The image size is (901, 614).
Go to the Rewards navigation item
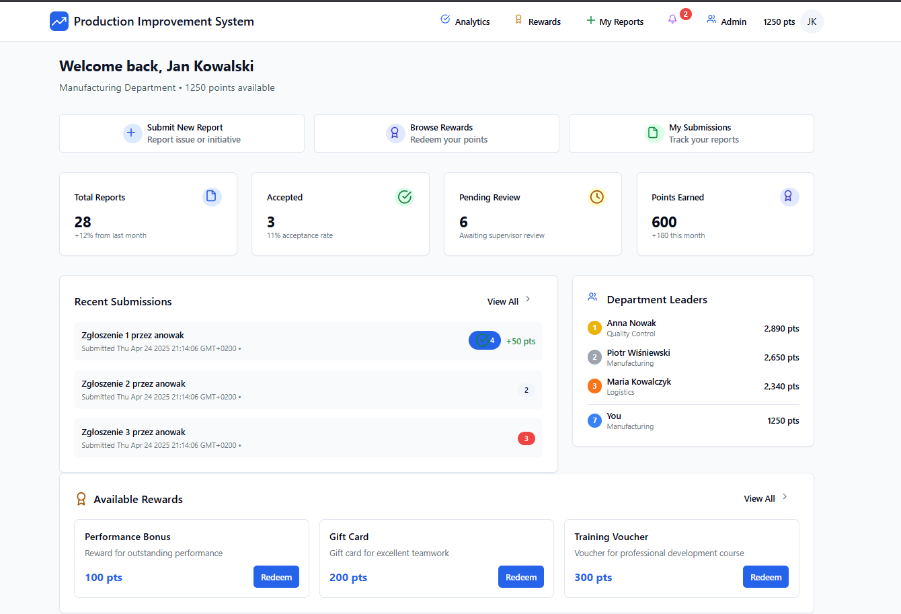tap(537, 22)
